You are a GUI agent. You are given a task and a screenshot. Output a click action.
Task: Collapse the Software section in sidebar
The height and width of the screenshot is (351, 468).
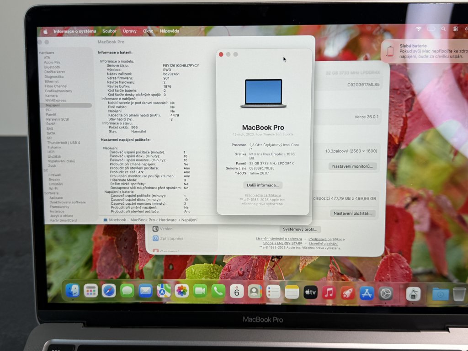[x=52, y=193]
